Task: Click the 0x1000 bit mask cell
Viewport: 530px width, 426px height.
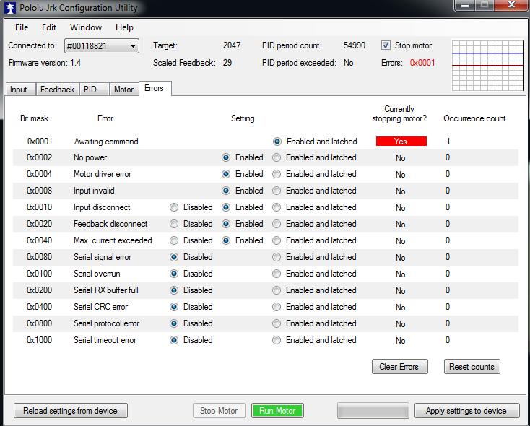Action: (40, 340)
